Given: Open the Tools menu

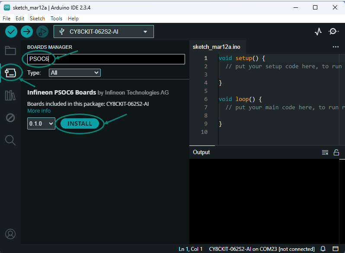Looking at the screenshot, I should 56,19.
